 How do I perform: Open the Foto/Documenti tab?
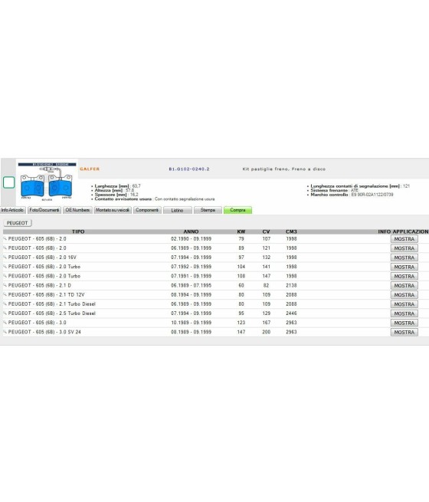44,210
